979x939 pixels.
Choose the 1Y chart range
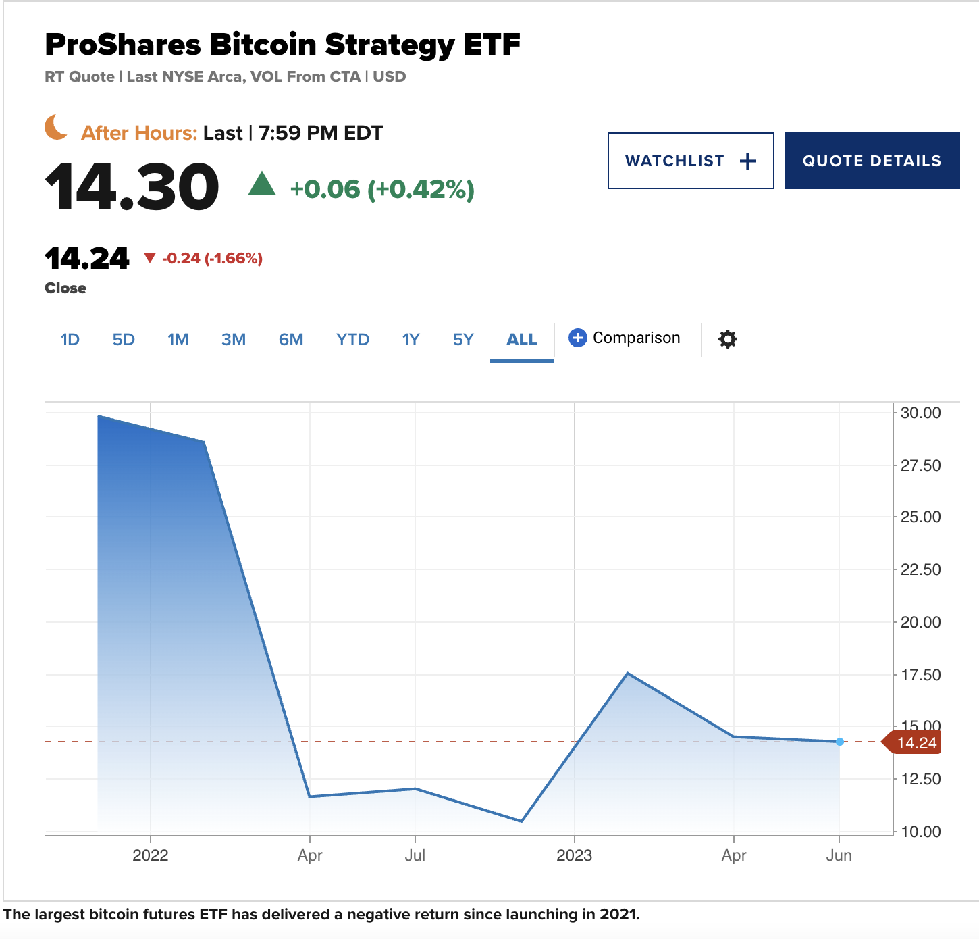click(x=411, y=339)
